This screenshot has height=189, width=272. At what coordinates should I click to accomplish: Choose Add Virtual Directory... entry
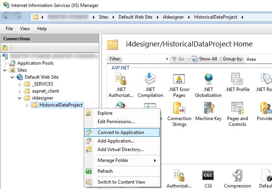tap(122, 149)
